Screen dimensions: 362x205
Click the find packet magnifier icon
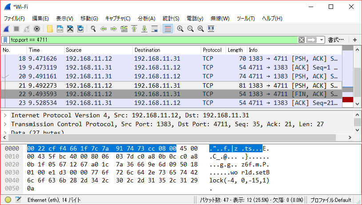click(93, 29)
